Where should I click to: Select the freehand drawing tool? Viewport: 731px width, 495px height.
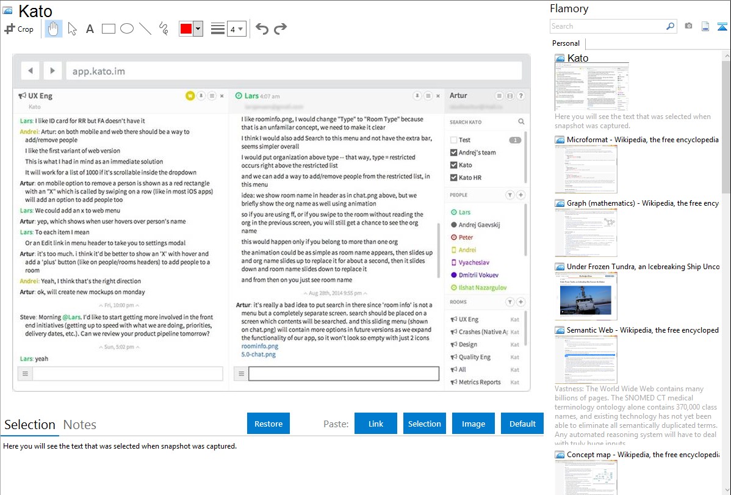(x=164, y=29)
